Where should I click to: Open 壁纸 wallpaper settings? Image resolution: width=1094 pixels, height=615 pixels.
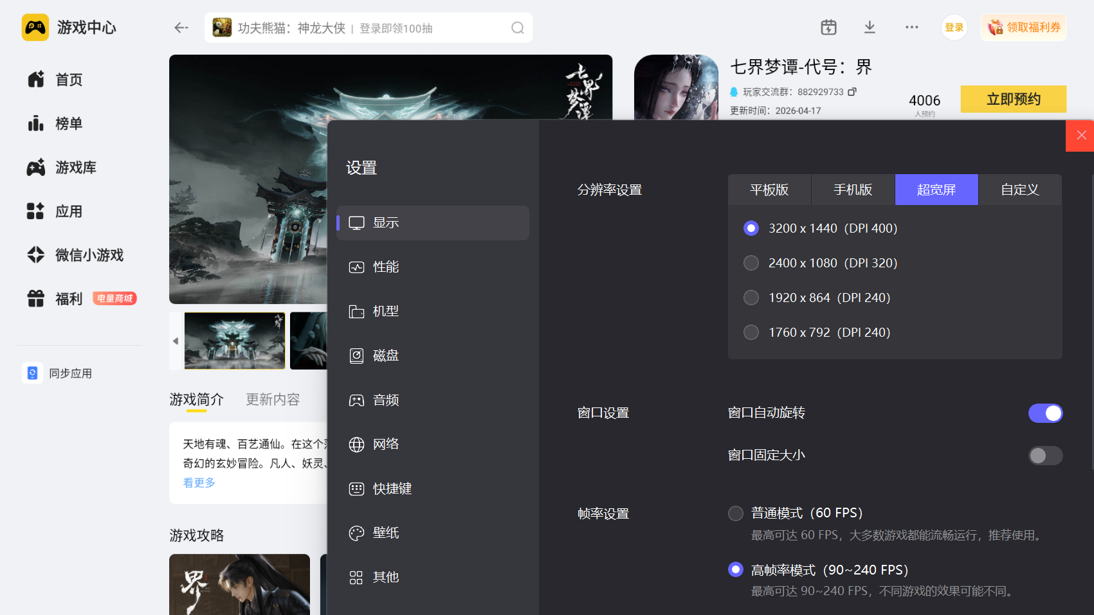(x=433, y=533)
